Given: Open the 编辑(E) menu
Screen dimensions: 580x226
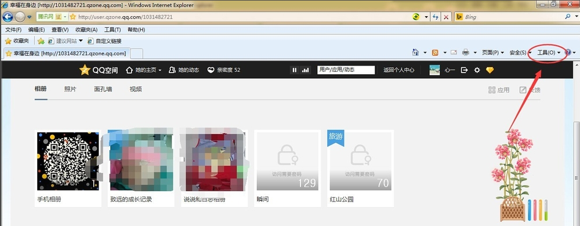Looking at the screenshot, I should pyautogui.click(x=36, y=30).
